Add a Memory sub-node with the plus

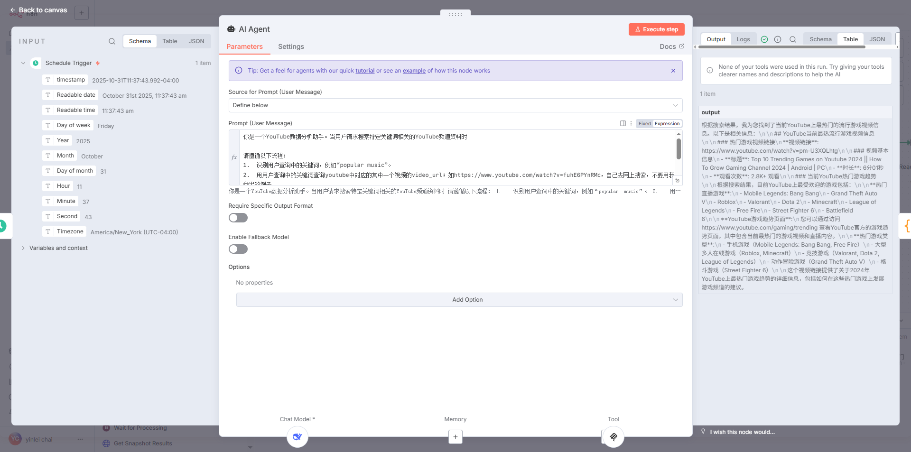455,437
